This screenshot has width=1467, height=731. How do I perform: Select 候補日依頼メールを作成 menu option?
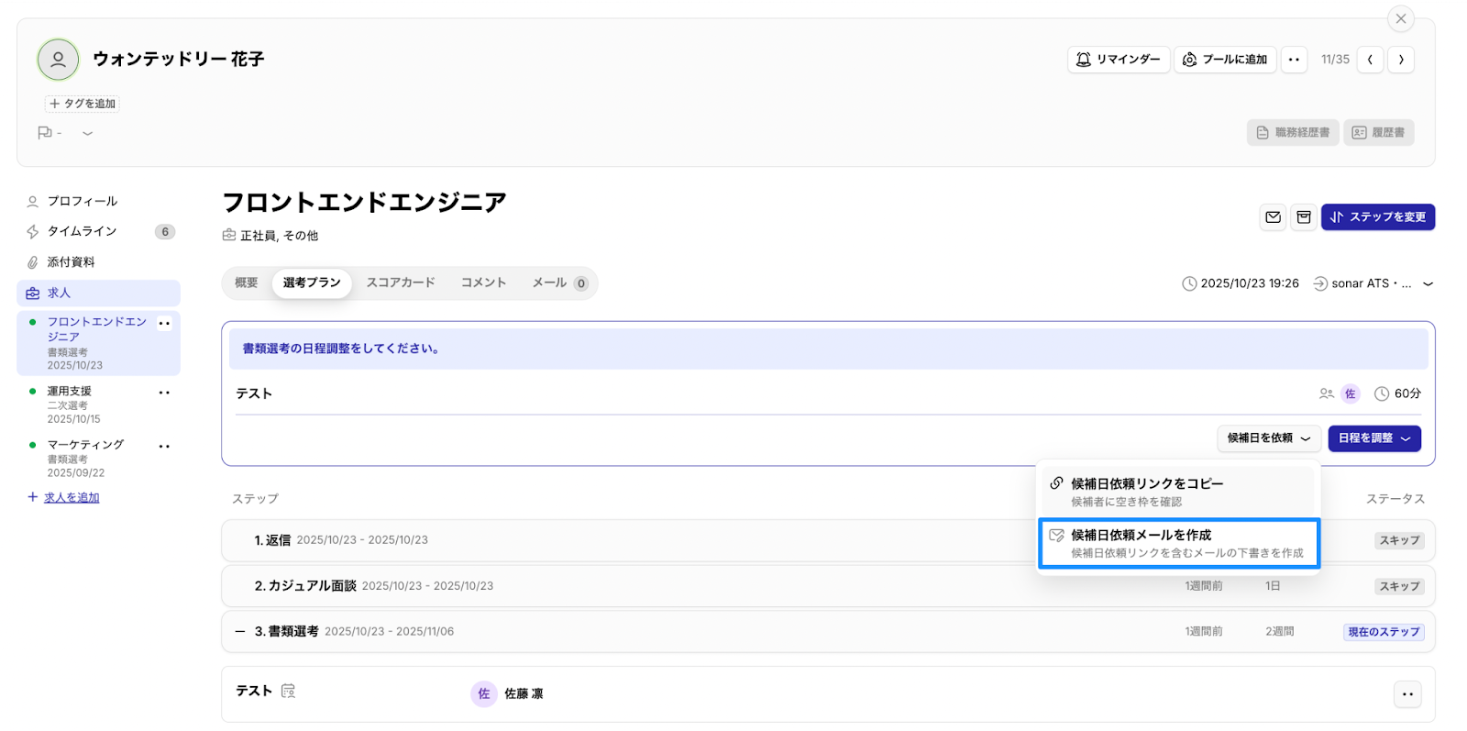click(1178, 543)
